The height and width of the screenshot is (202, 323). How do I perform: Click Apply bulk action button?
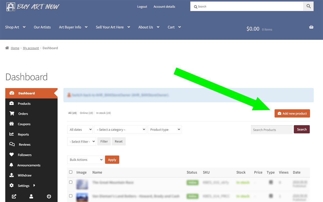tap(112, 160)
